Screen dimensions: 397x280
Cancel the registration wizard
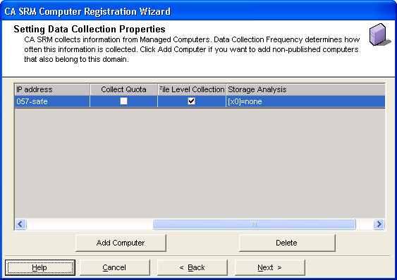pos(115,267)
